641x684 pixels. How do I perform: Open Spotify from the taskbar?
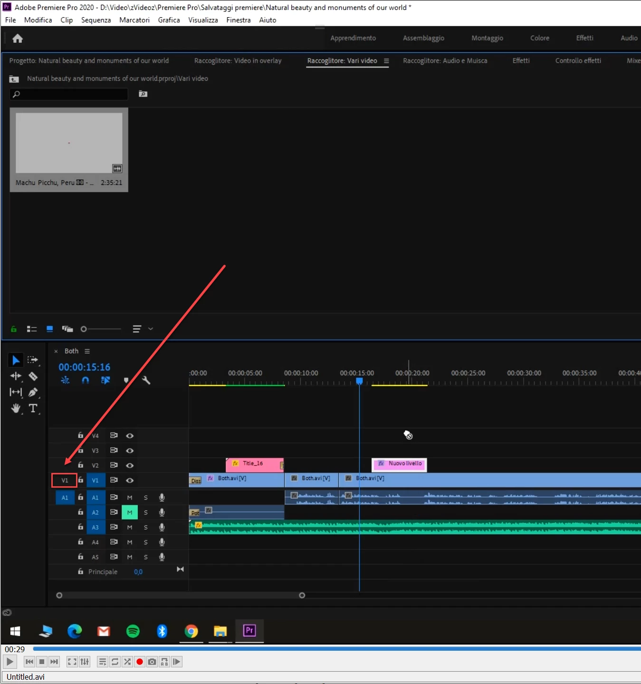pos(133,631)
